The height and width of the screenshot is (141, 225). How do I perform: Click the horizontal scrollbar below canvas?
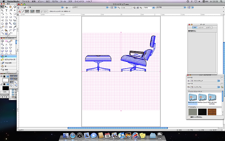click(117, 128)
